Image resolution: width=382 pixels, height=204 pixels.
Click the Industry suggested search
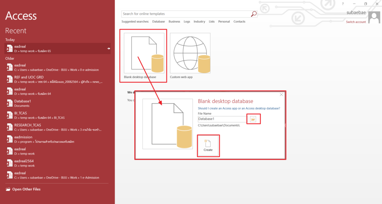point(199,22)
